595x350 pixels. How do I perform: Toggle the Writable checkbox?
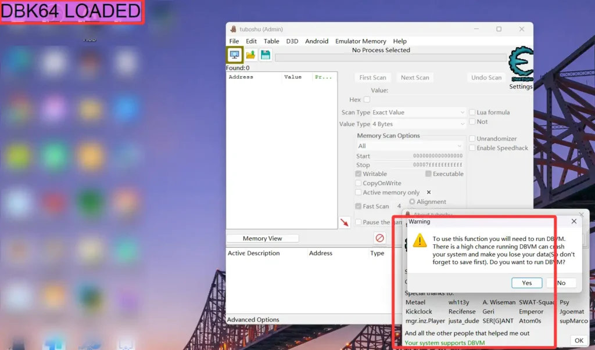pyautogui.click(x=358, y=174)
